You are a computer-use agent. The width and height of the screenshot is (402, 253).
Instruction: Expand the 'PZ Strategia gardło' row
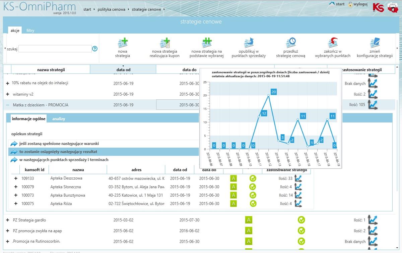click(x=8, y=220)
